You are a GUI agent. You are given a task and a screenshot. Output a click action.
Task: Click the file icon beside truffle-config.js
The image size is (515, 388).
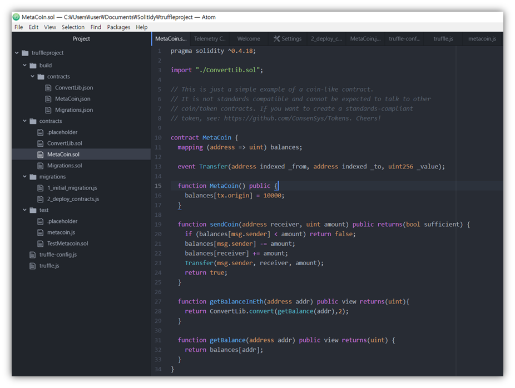click(32, 255)
